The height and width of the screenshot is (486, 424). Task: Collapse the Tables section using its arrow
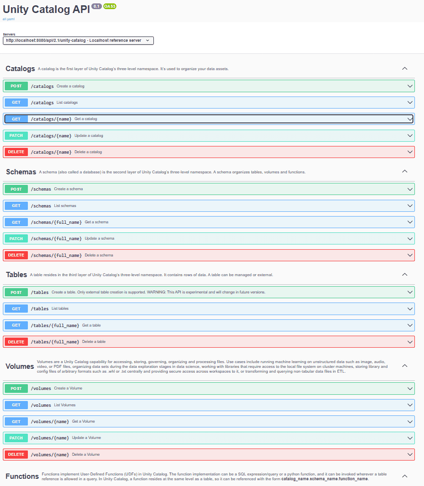(404, 275)
